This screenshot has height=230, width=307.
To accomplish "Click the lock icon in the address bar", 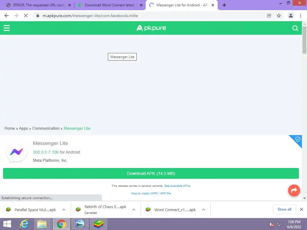I will pos(38,16).
